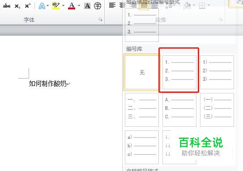Apply text effects (glowing A)

(x=42, y=6)
